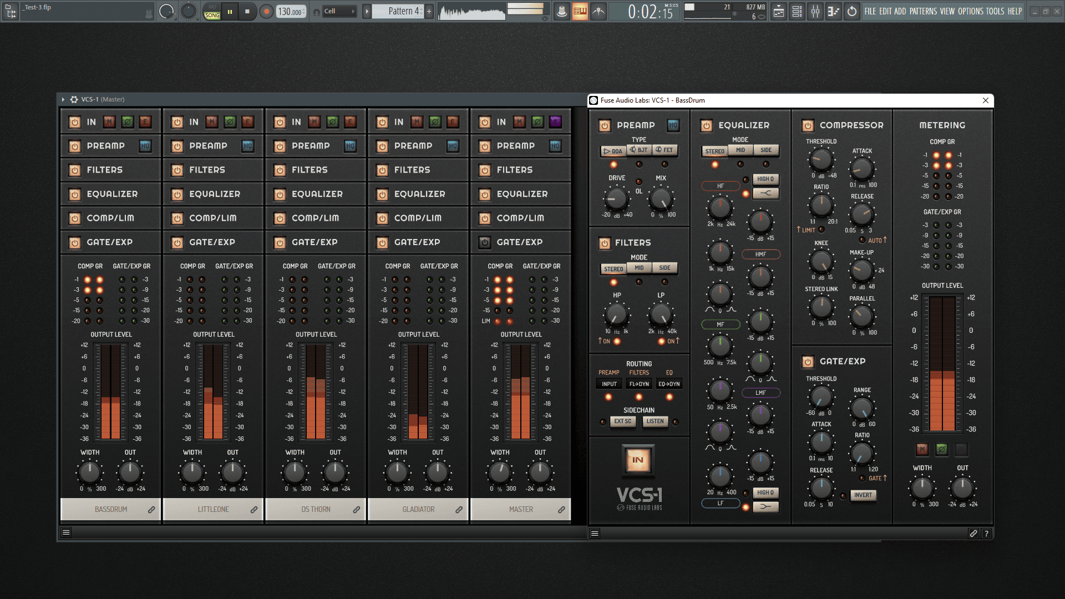1065x599 pixels.
Task: Click the EXT SC sidechain button
Action: (x=623, y=422)
